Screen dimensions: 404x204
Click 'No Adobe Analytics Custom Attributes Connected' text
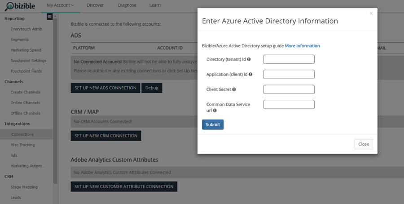(122, 172)
